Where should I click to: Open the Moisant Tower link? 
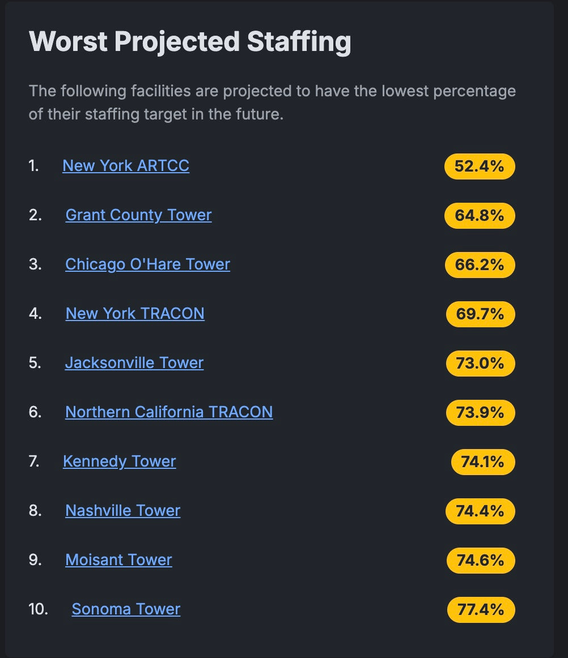click(x=118, y=560)
